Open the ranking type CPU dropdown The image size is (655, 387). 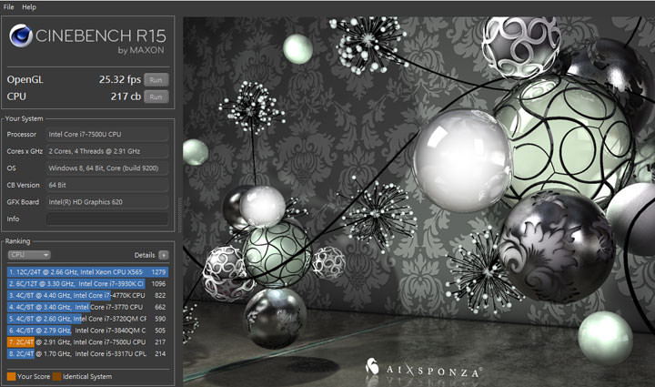[x=28, y=256]
